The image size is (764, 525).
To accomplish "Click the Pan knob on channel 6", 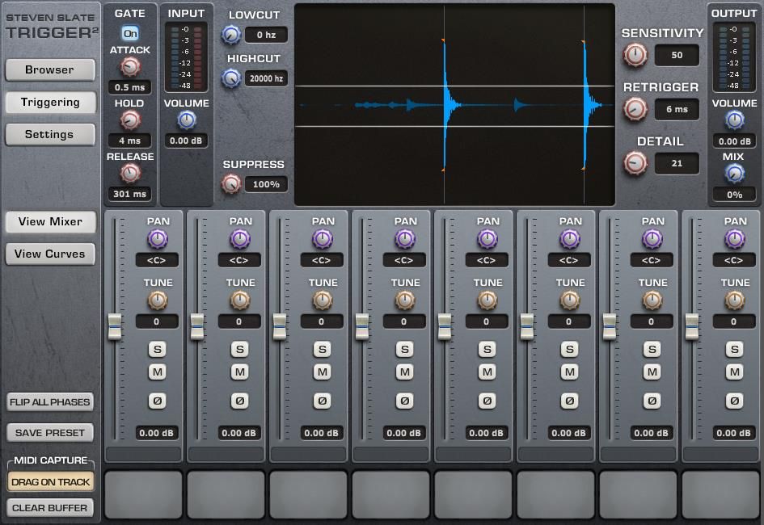I will tap(570, 239).
